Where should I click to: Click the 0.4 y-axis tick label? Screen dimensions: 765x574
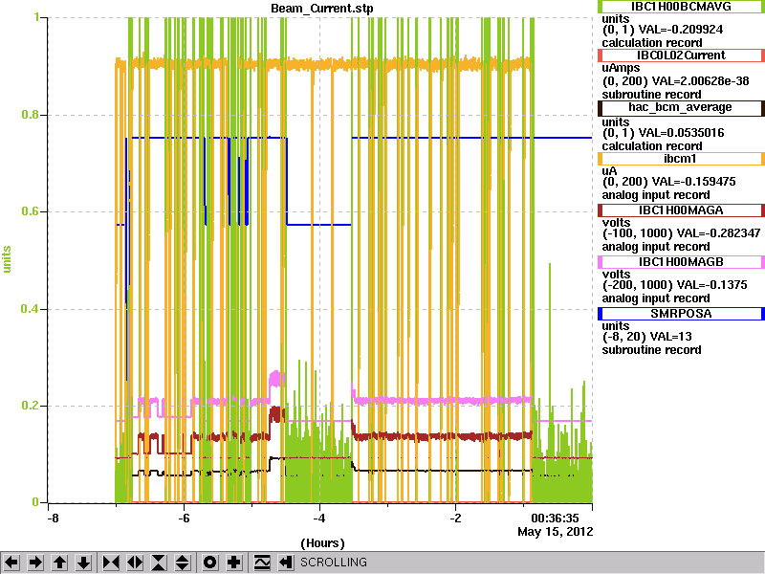point(31,309)
